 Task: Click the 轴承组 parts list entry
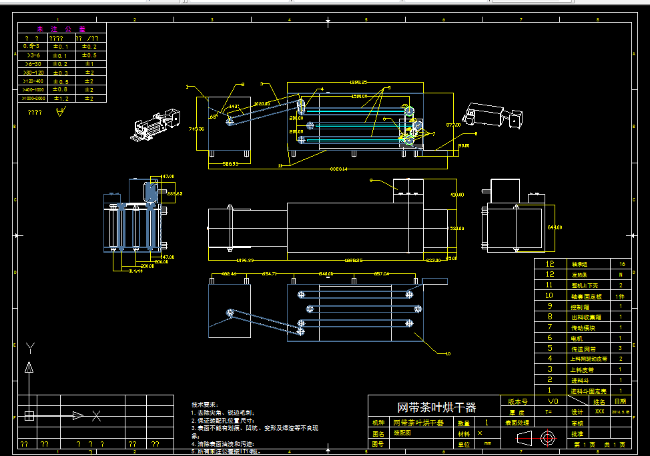pyautogui.click(x=579, y=264)
